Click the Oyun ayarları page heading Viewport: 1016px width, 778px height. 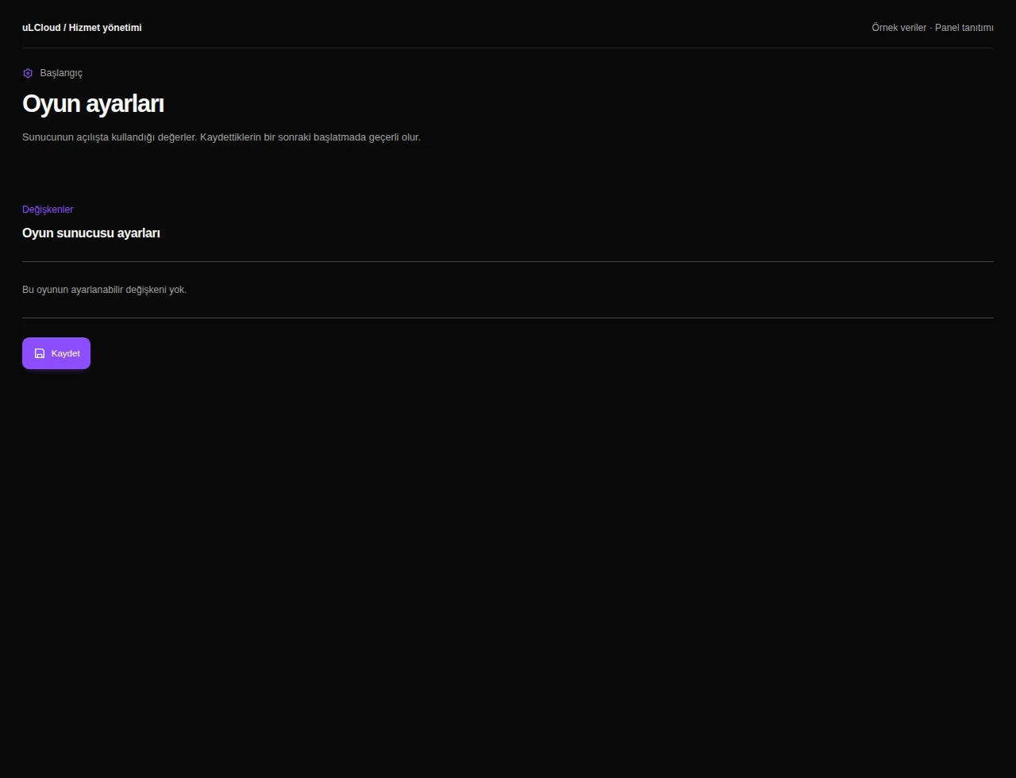93,104
